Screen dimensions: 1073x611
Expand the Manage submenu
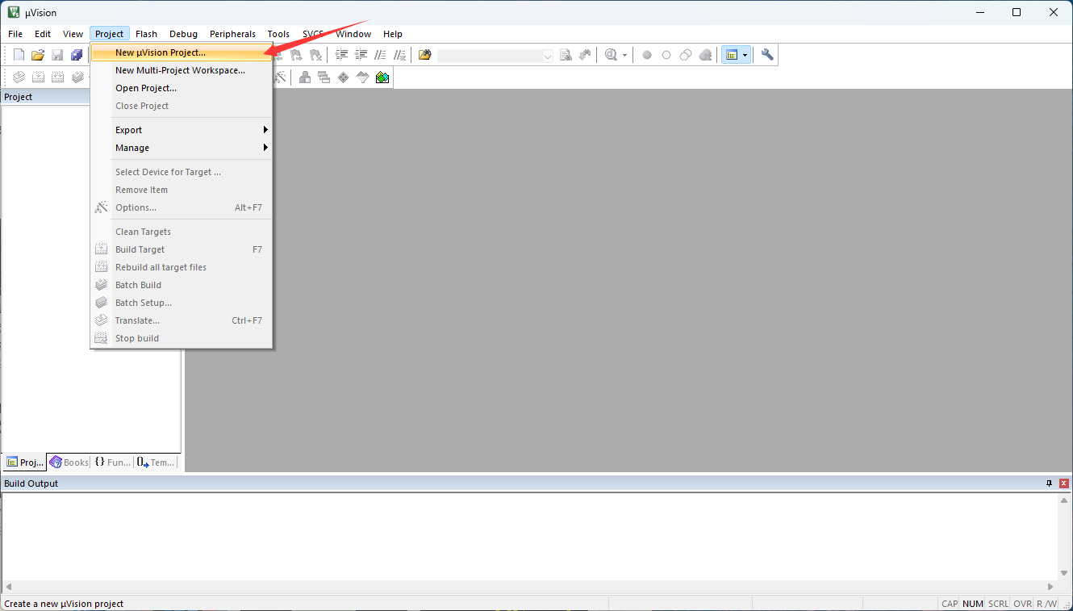point(182,148)
